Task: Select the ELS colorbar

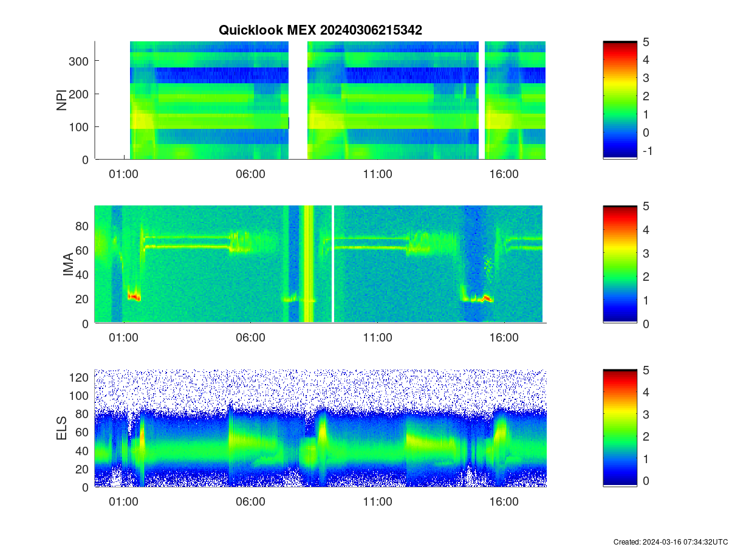Action: [x=620, y=428]
